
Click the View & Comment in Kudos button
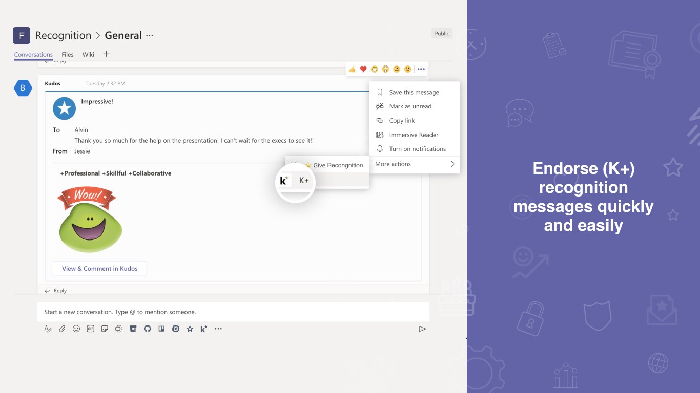(x=100, y=268)
